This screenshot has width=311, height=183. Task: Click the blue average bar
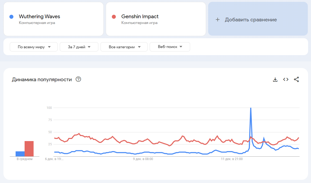(20, 154)
